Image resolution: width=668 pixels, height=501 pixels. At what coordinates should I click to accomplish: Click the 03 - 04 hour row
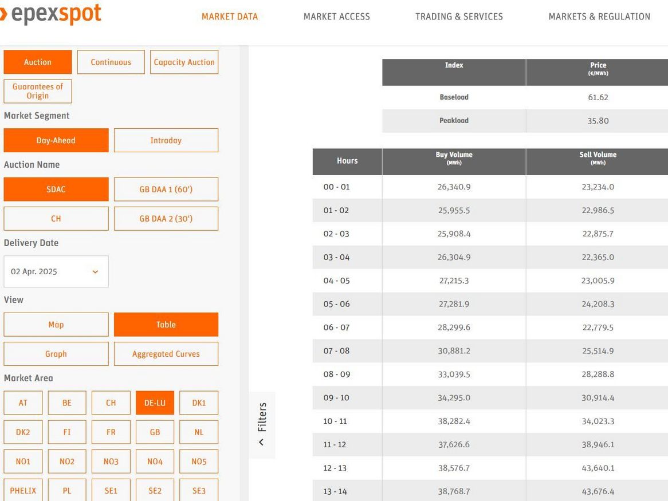[490, 257]
